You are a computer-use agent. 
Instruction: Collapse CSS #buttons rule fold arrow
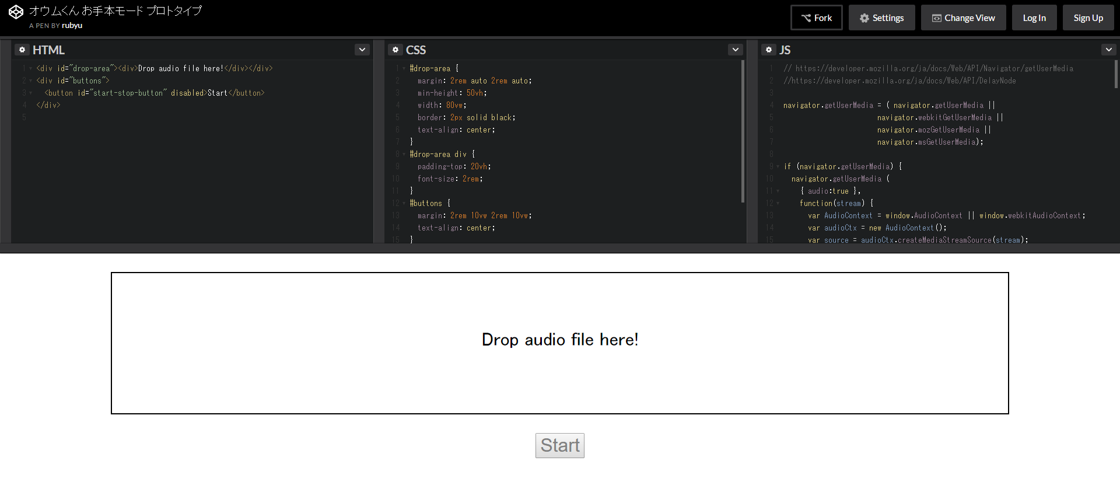pos(404,203)
